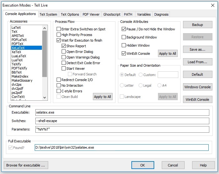Select PDFTeXify in the list
The height and width of the screenshot is (174, 219).
[27, 68]
